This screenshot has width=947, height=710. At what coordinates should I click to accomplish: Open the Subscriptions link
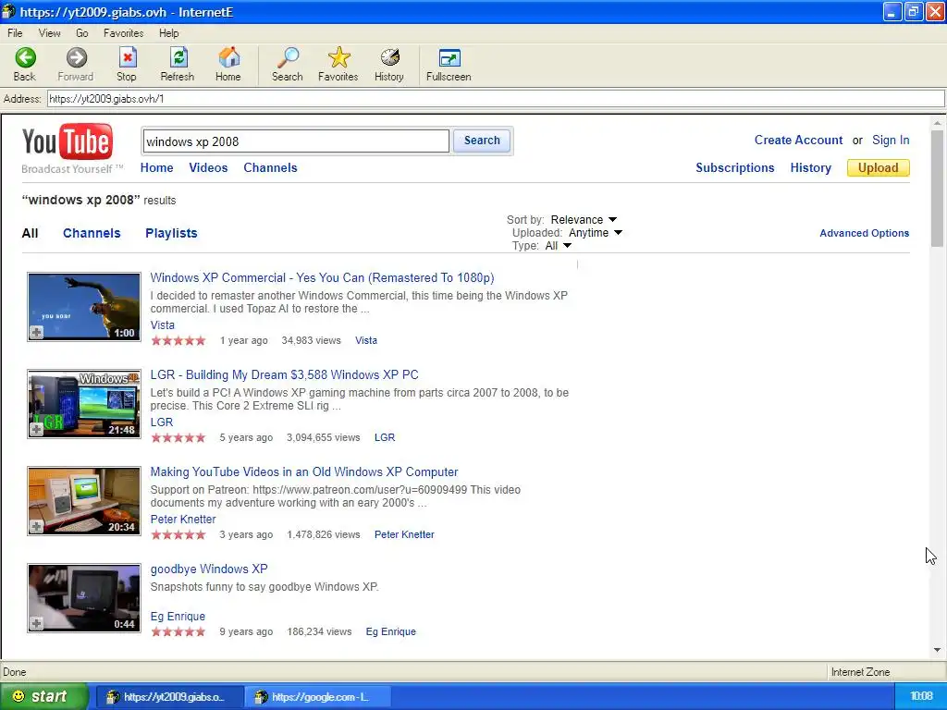point(735,168)
